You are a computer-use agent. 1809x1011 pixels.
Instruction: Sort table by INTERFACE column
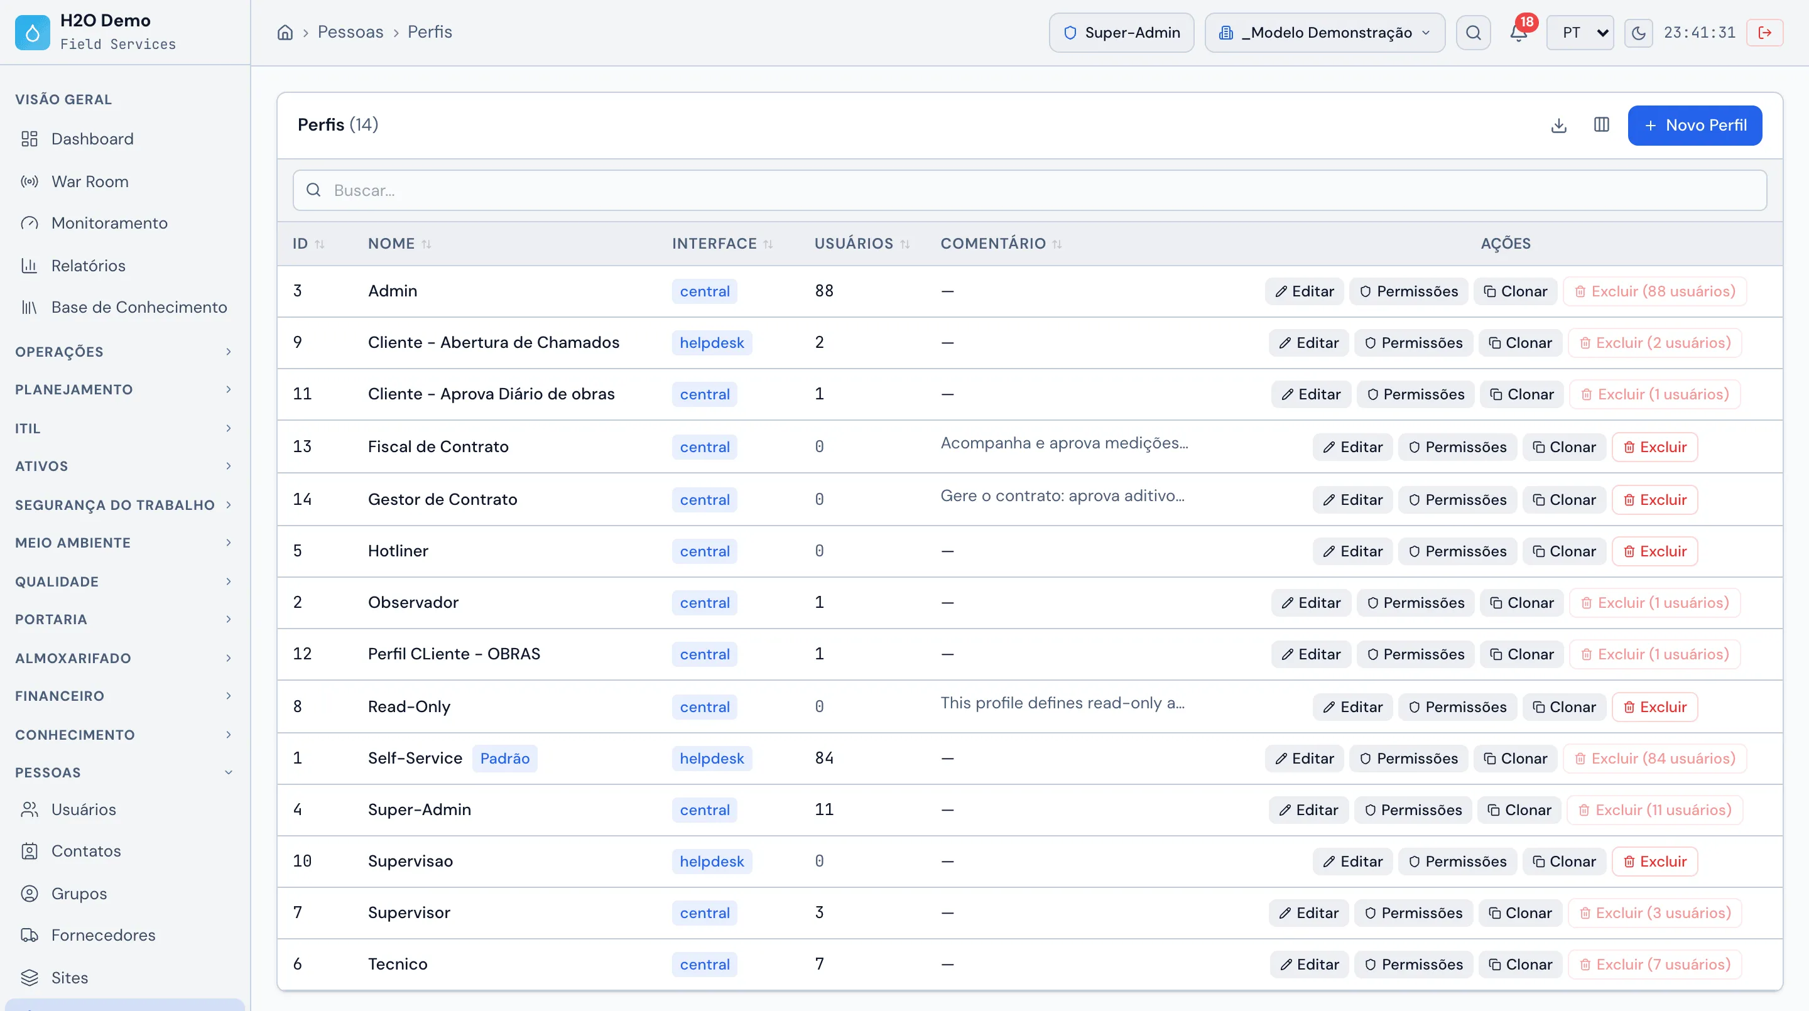click(722, 244)
